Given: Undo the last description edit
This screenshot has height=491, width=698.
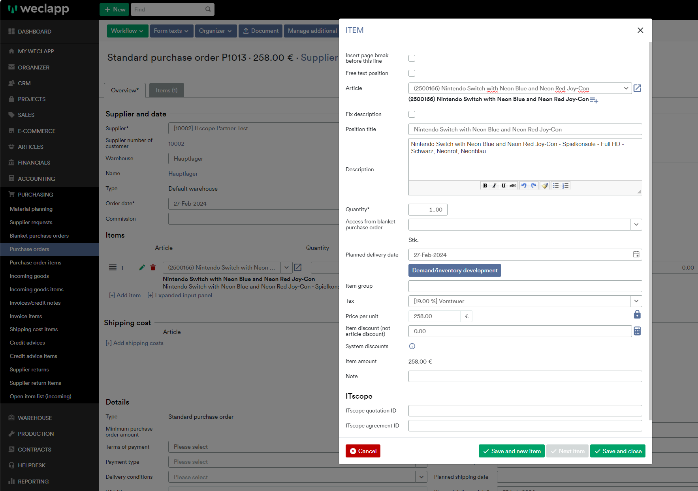Looking at the screenshot, I should point(524,186).
